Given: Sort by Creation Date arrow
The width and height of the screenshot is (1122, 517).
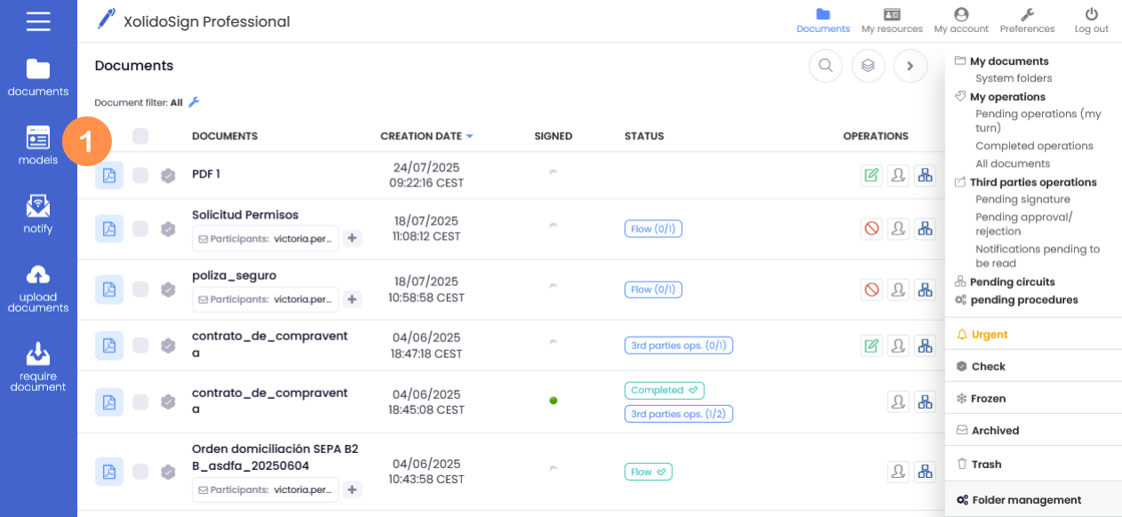Looking at the screenshot, I should pyautogui.click(x=469, y=136).
